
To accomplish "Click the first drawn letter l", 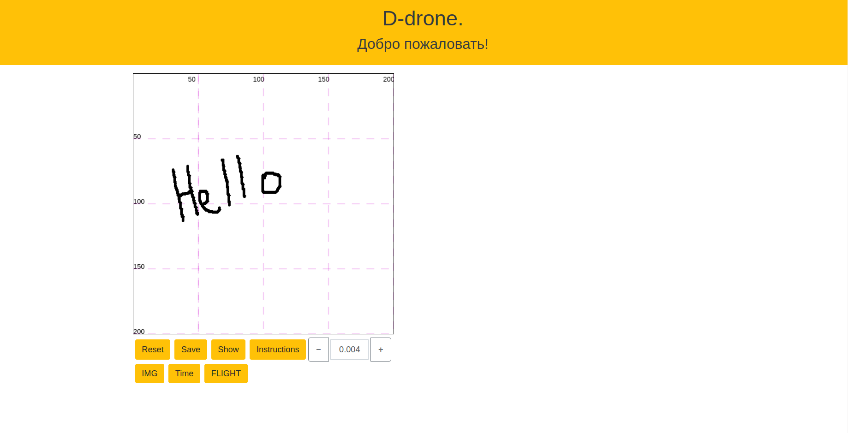I will point(226,182).
